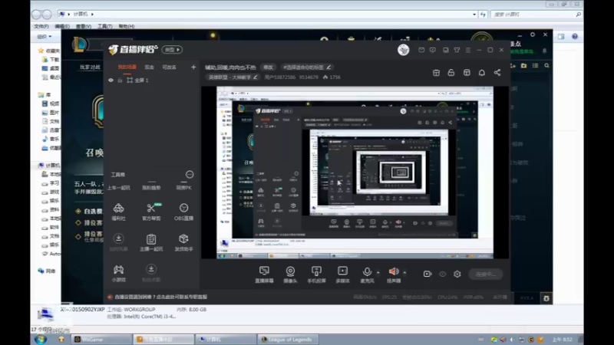Open the Explorer address bar history dropdown
Image resolution: width=614 pixels, height=345 pixels.
474,14
